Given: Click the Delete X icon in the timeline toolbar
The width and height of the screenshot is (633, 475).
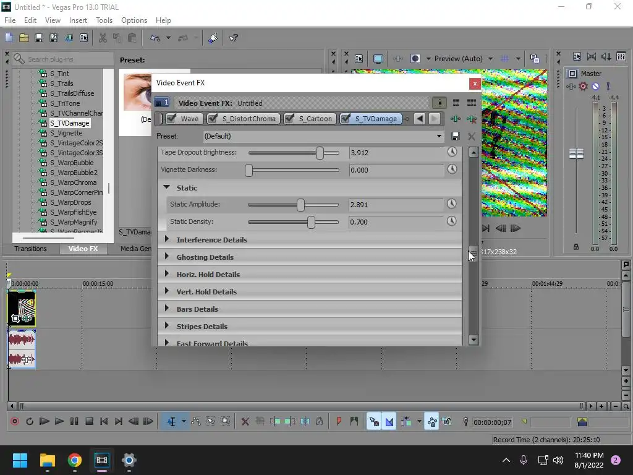Looking at the screenshot, I should click(245, 422).
